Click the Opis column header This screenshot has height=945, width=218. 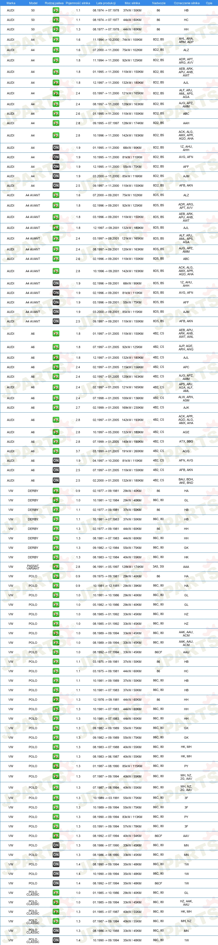[x=209, y=3]
